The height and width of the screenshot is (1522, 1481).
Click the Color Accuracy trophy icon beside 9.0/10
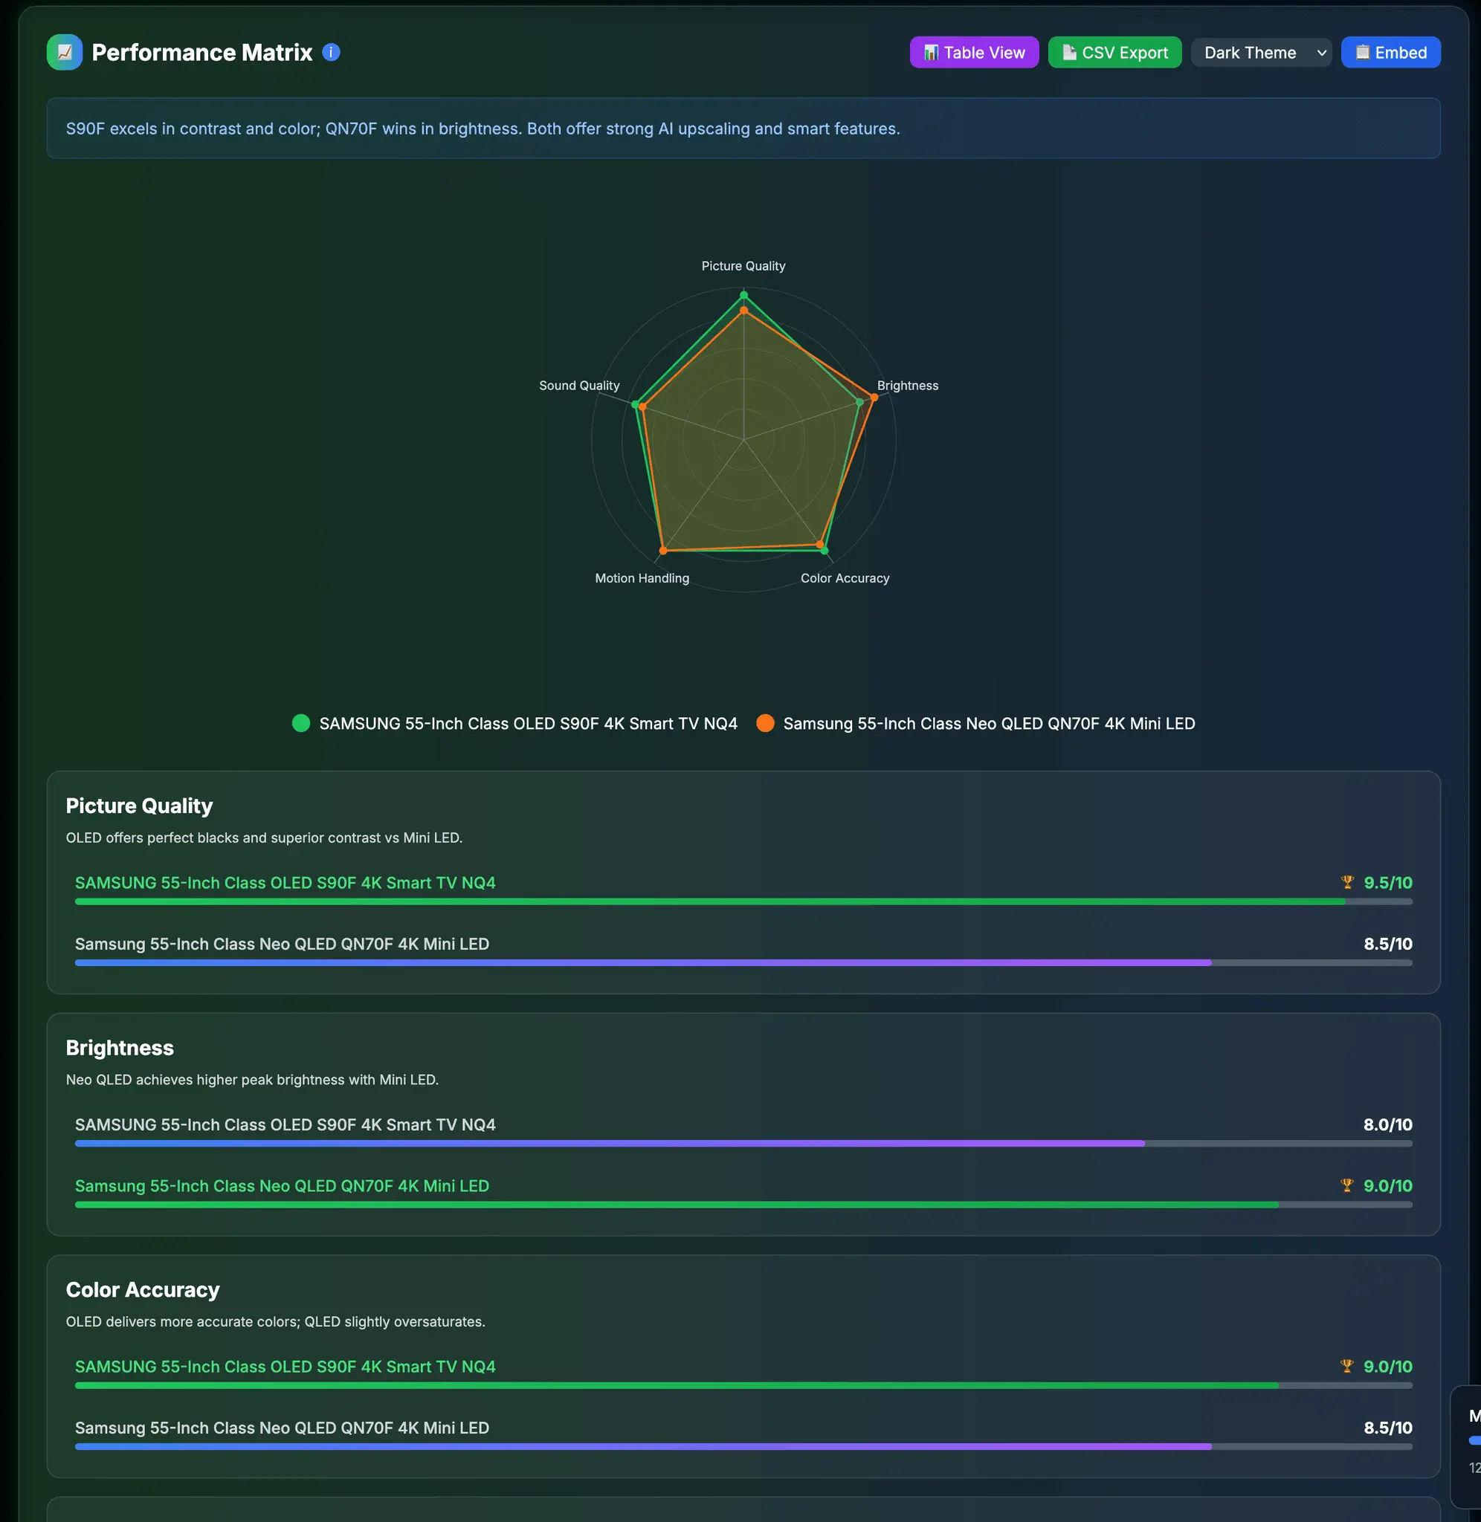coord(1347,1366)
